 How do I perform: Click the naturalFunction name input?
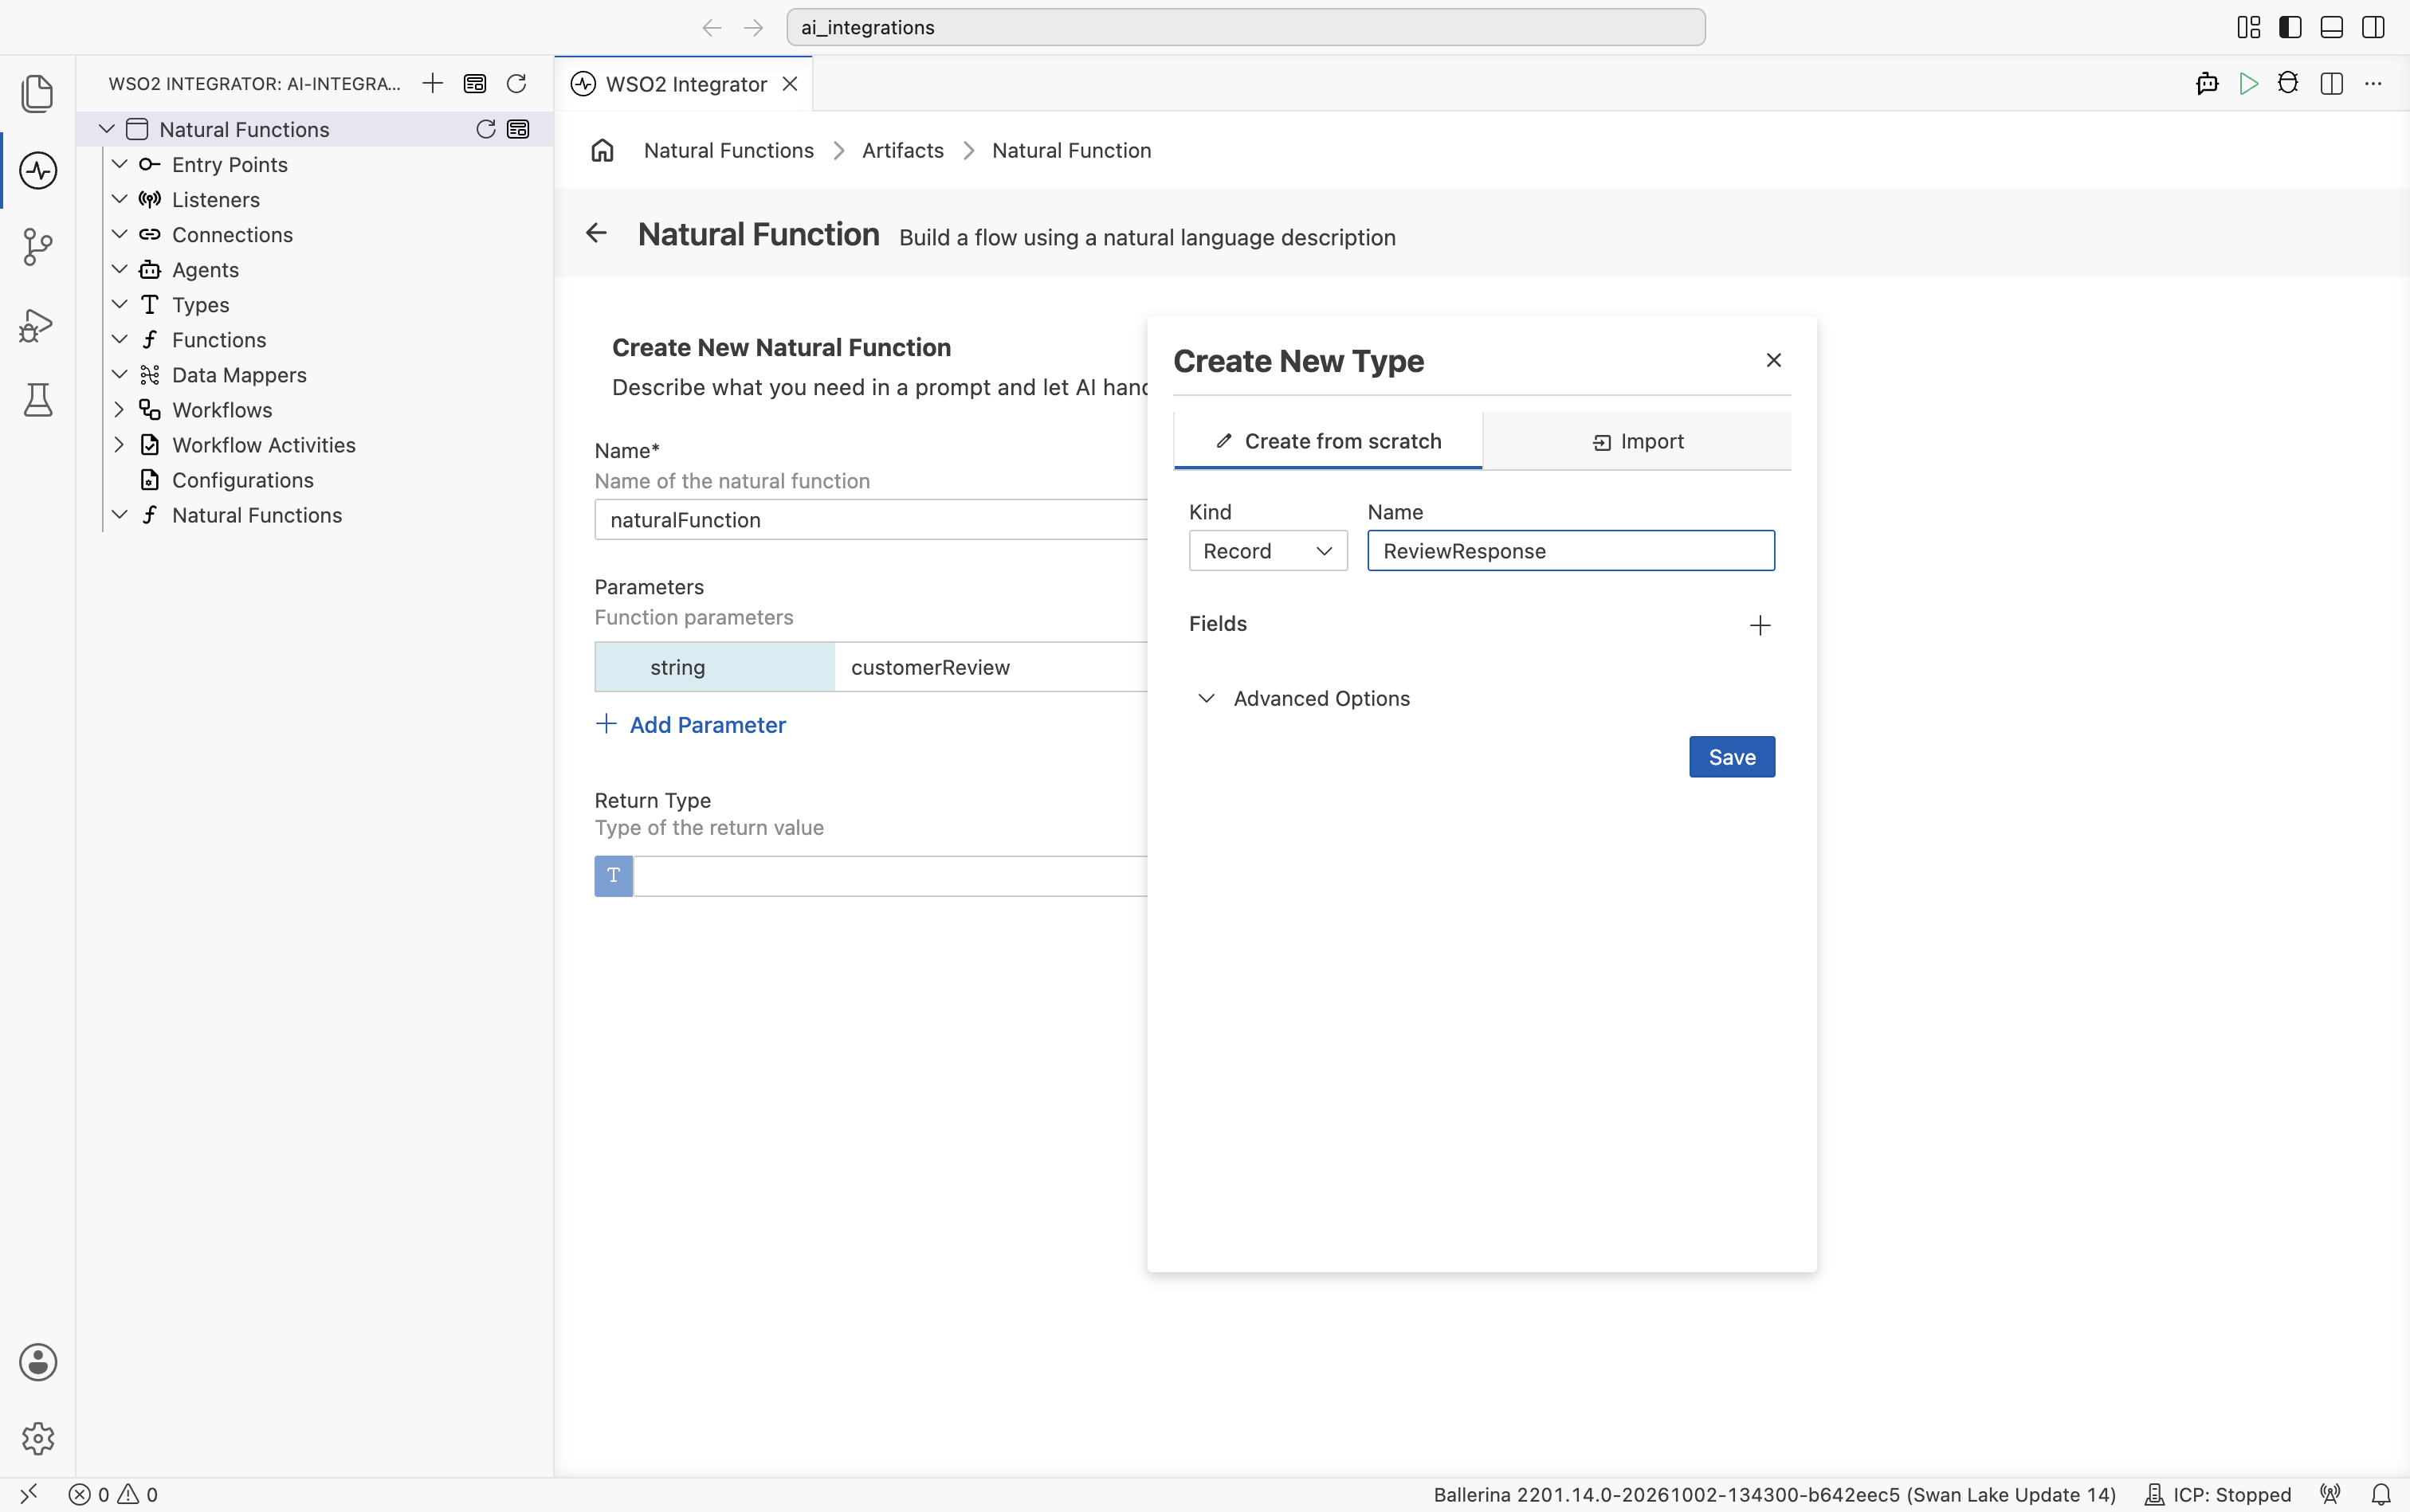[870, 519]
